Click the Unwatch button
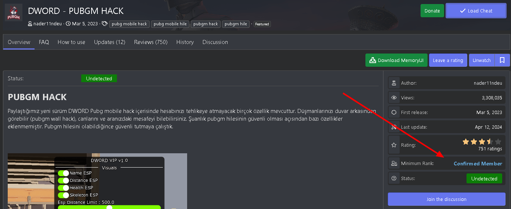The width and height of the screenshot is (511, 209). (x=482, y=60)
